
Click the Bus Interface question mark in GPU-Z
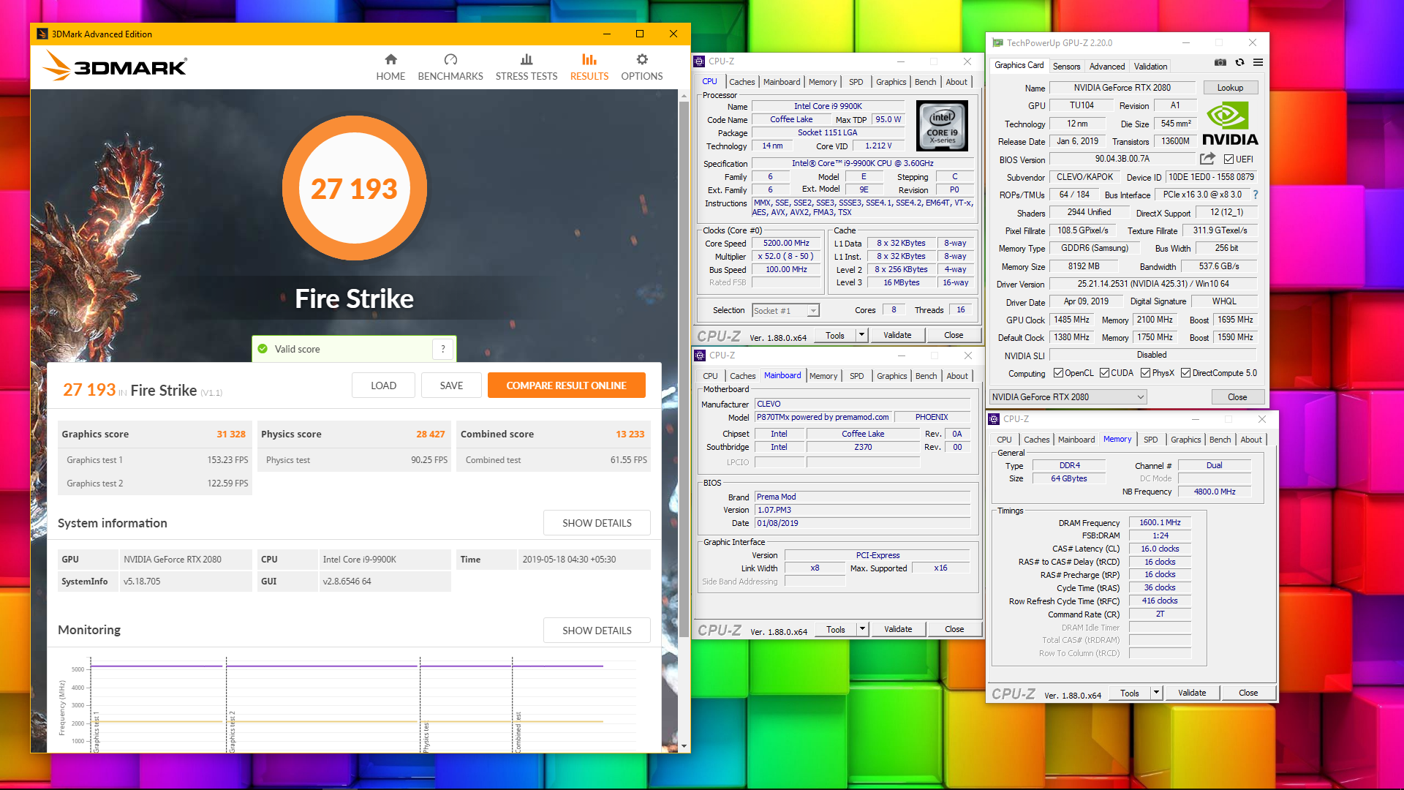point(1256,195)
